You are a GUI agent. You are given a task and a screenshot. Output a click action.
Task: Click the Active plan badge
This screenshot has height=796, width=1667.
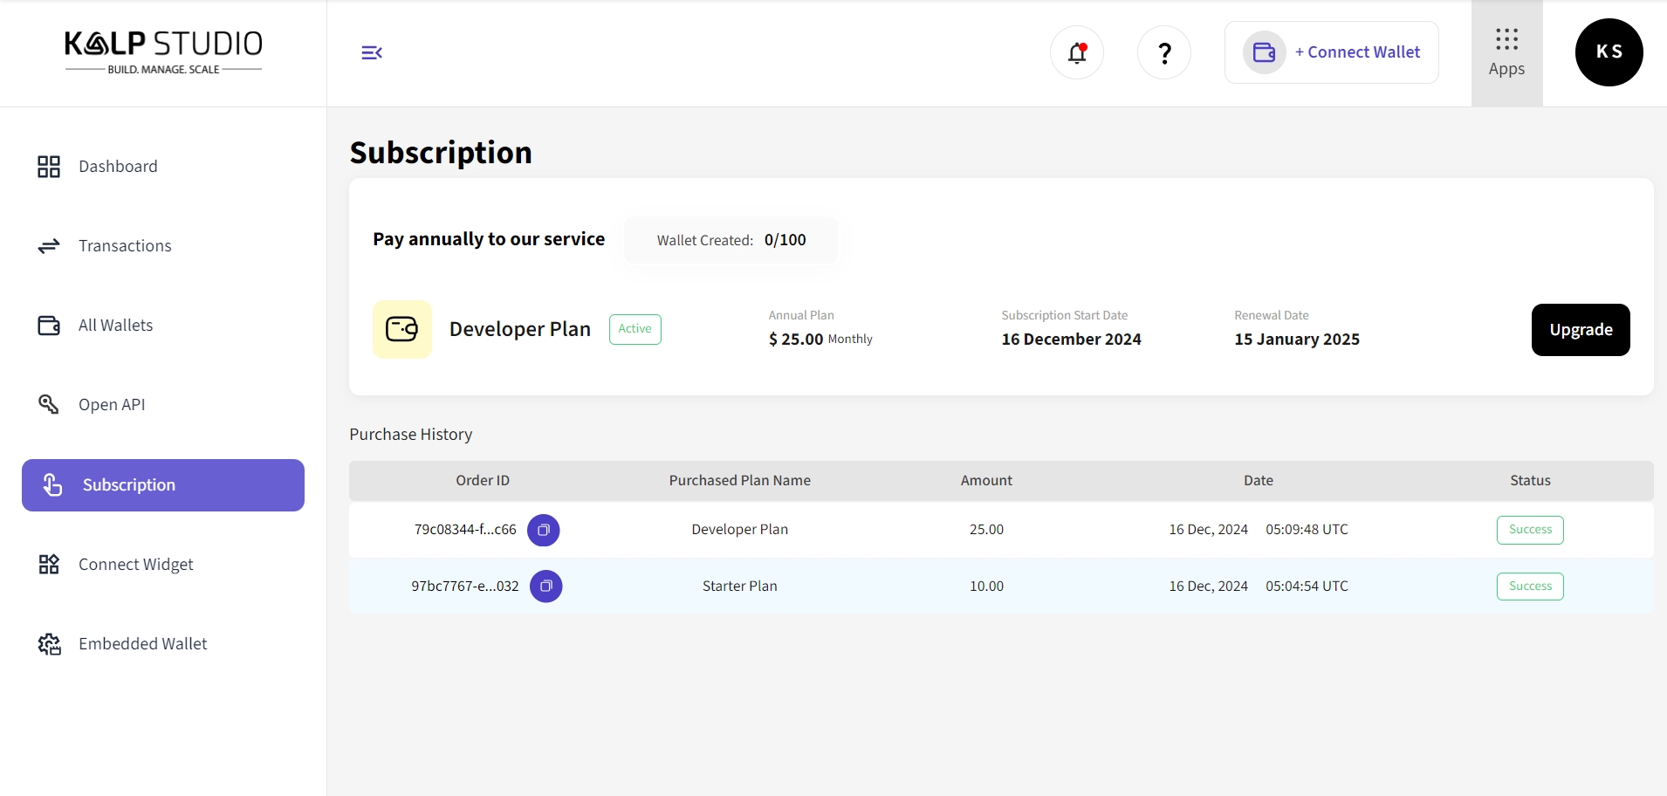coord(635,329)
